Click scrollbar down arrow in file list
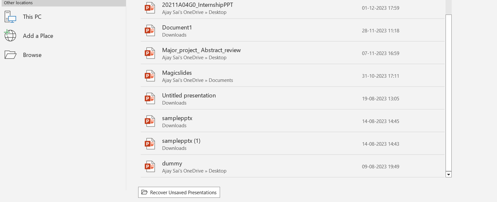 (x=448, y=174)
